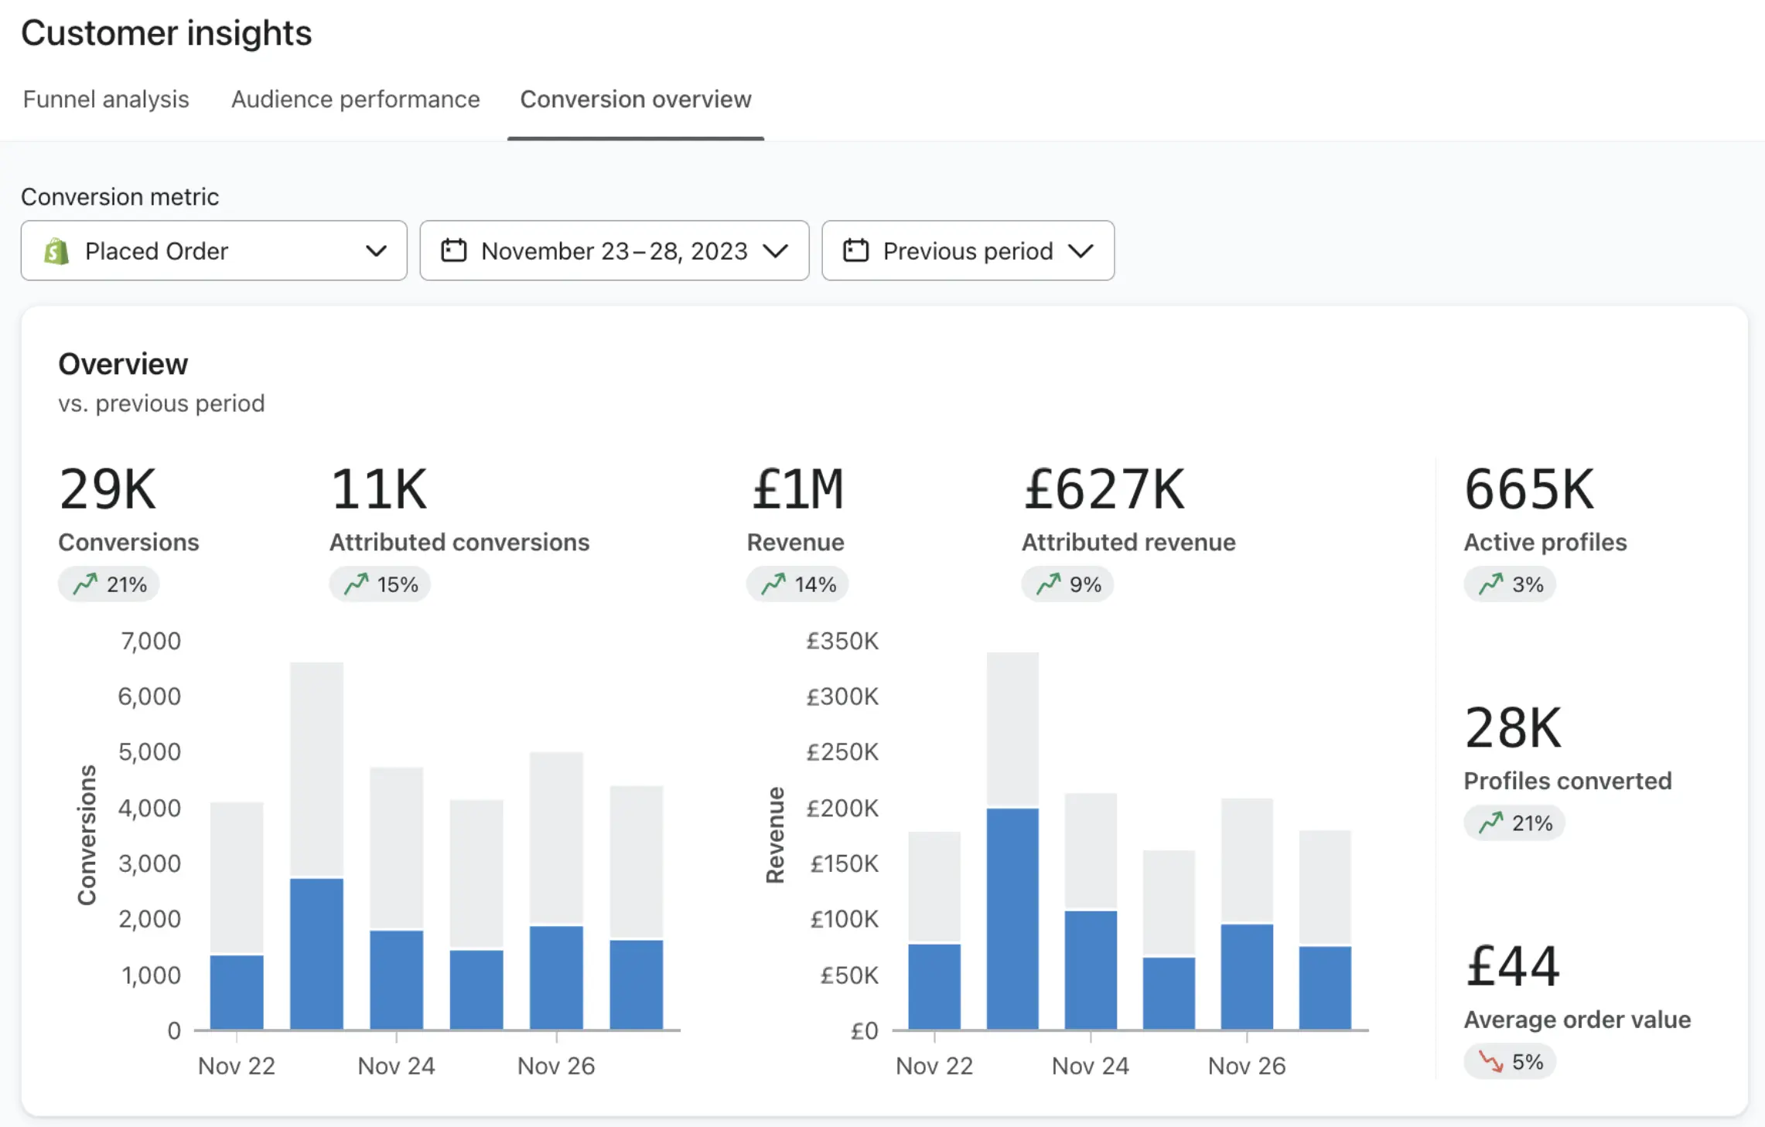The width and height of the screenshot is (1765, 1127).
Task: Click the 28K Profiles converted figure
Action: (x=1513, y=728)
